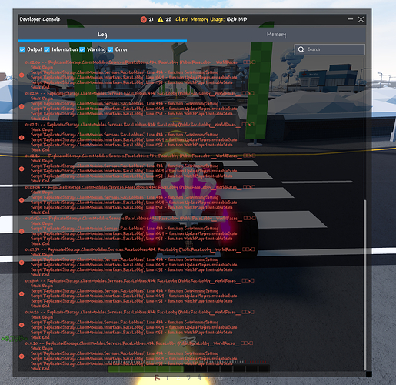This screenshot has height=385, width=396.
Task: Click Stack Begin line under 01:08:14 entry
Action: (42, 286)
